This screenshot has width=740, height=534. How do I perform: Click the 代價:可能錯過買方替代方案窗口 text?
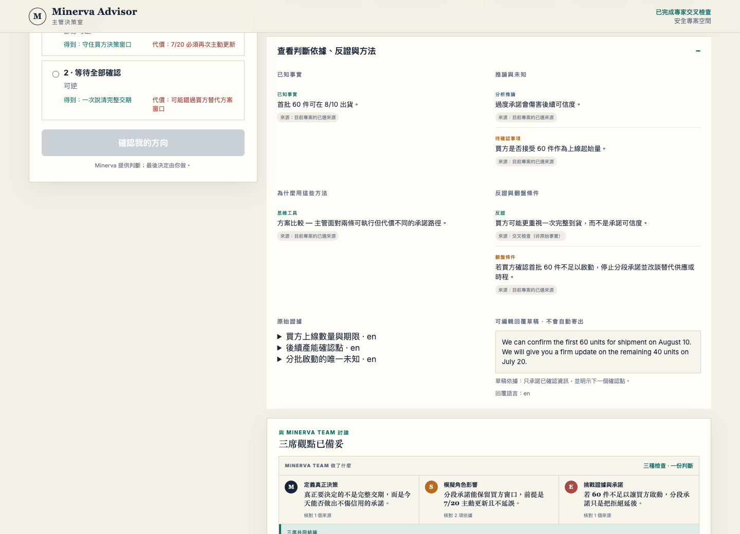pos(193,104)
